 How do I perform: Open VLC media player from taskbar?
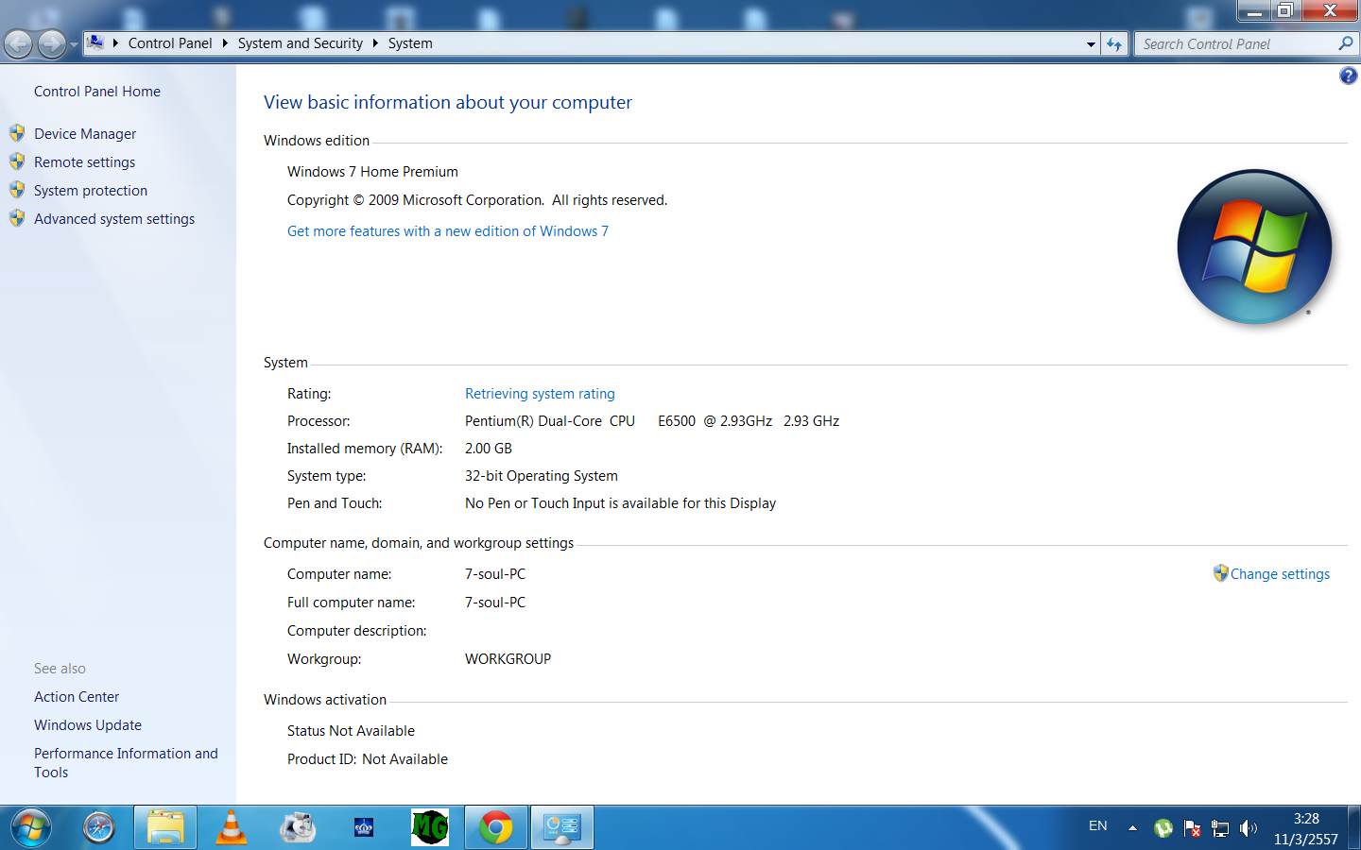pyautogui.click(x=232, y=828)
